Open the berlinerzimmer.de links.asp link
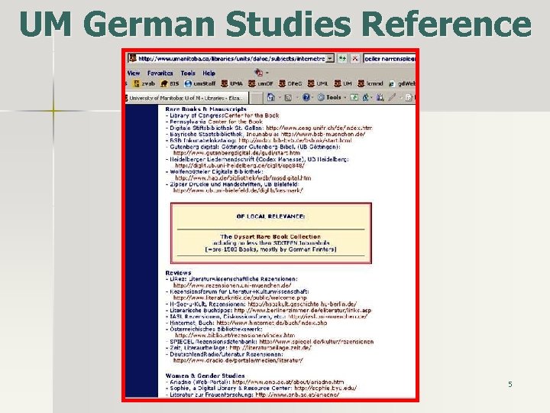Screen dimensions: 550x413 point(302,310)
